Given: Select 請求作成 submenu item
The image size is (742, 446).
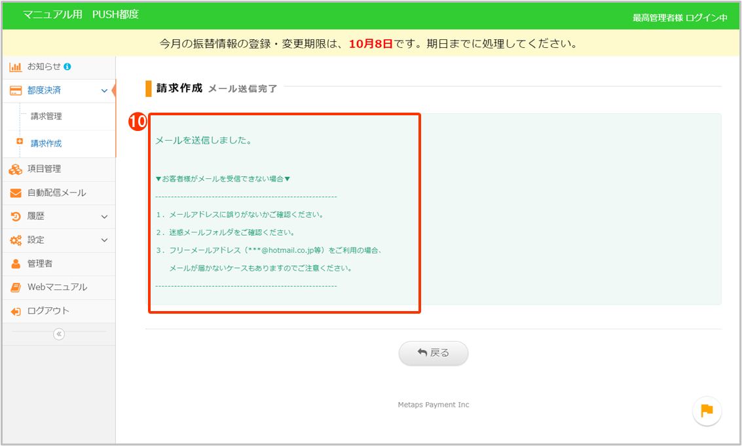Looking at the screenshot, I should 46,143.
